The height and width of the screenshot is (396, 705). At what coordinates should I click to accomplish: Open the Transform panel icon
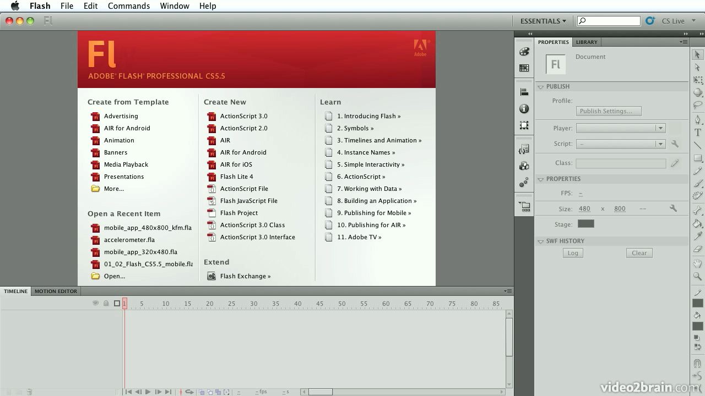coord(524,125)
